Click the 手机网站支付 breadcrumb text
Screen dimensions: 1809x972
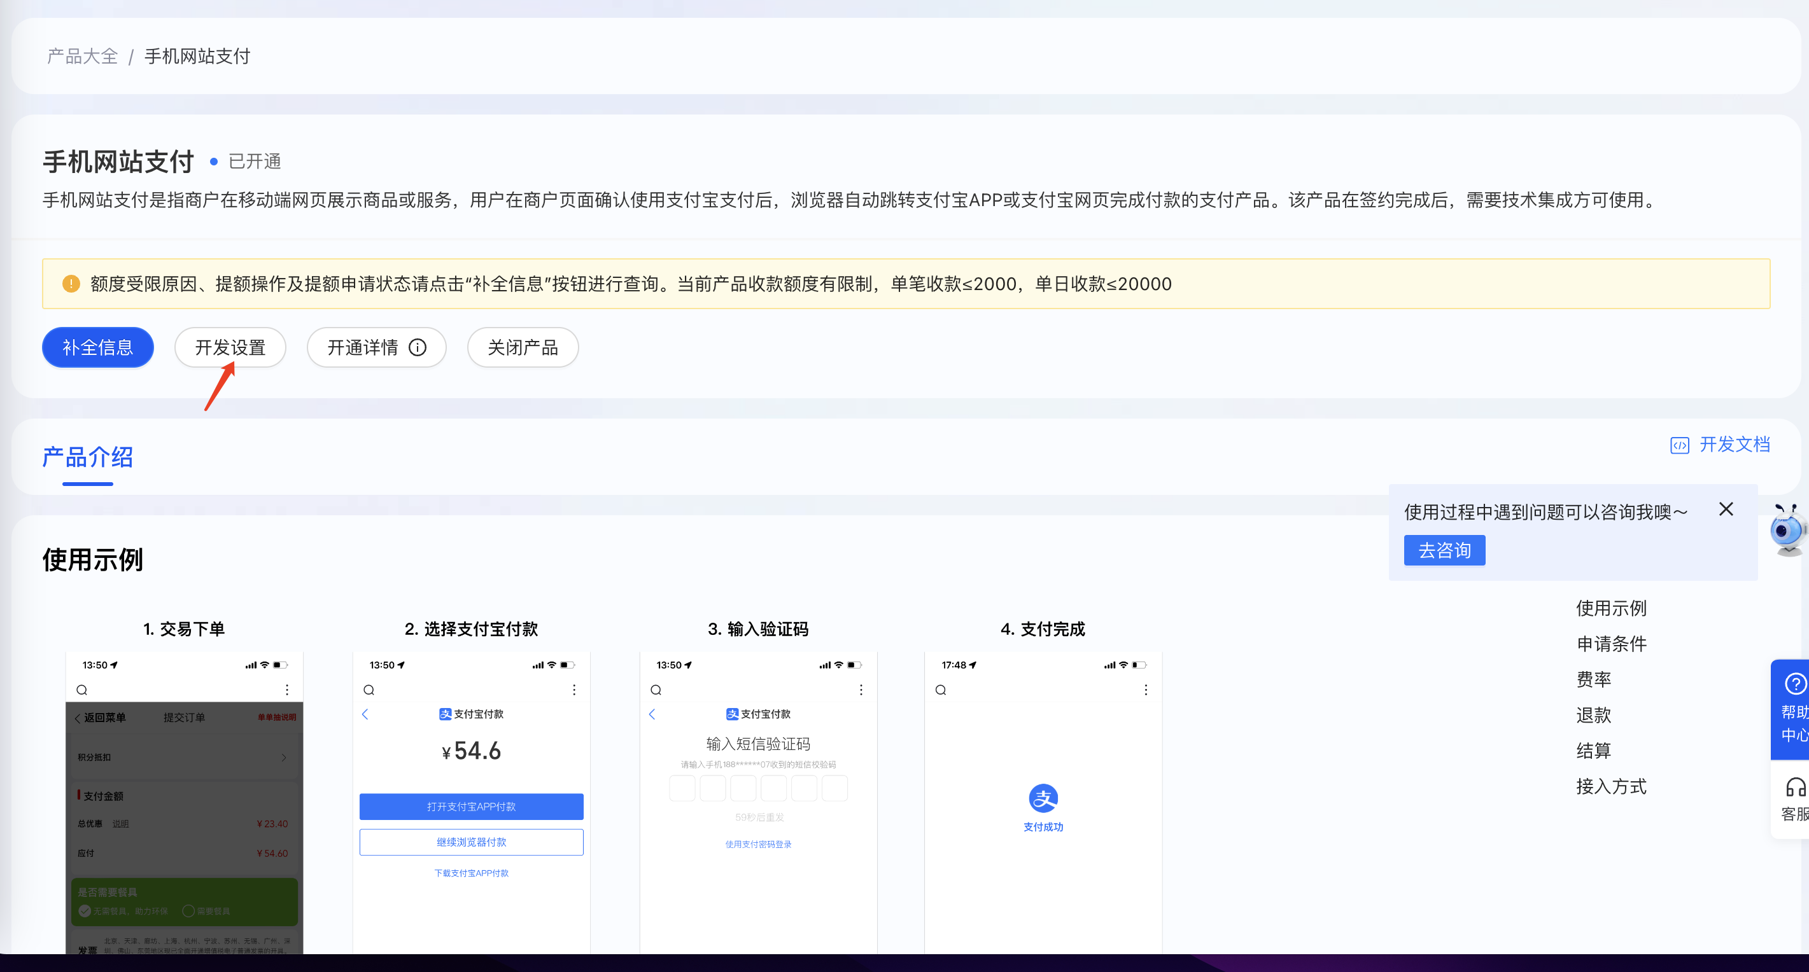pyautogui.click(x=197, y=56)
